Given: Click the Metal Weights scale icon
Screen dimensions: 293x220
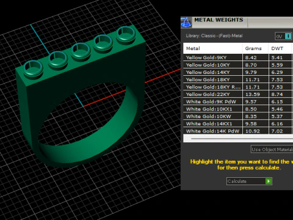Looking at the screenshot, I should [x=186, y=22].
